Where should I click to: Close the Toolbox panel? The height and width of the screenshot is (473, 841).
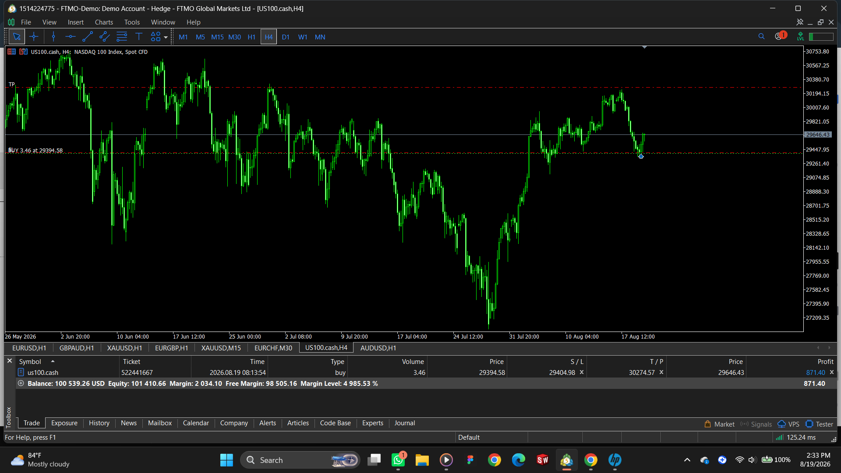[9, 361]
